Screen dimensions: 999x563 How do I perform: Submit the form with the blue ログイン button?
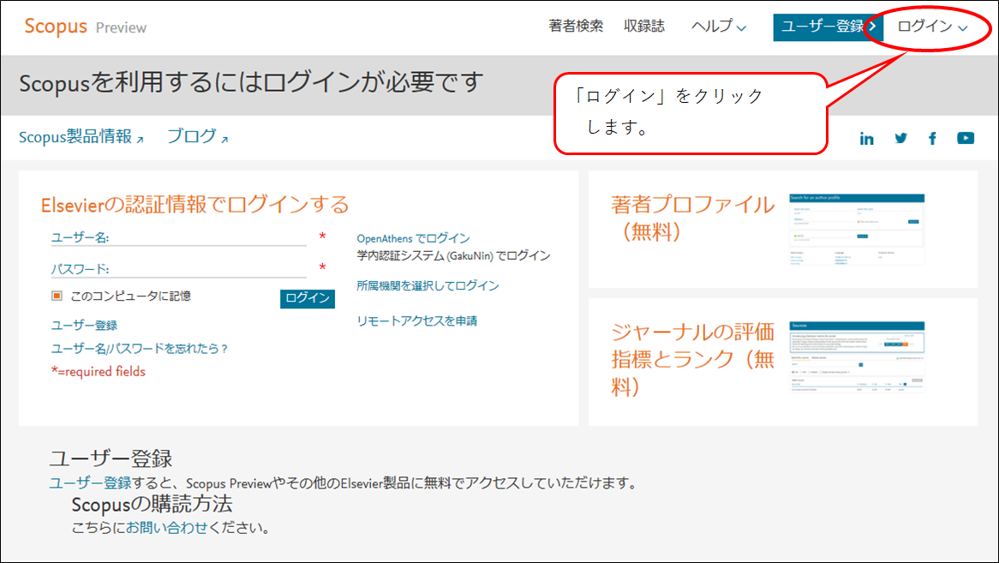click(307, 298)
